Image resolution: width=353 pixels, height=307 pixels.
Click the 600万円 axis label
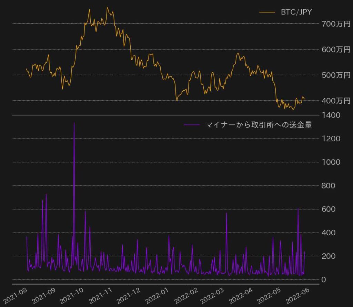point(336,49)
